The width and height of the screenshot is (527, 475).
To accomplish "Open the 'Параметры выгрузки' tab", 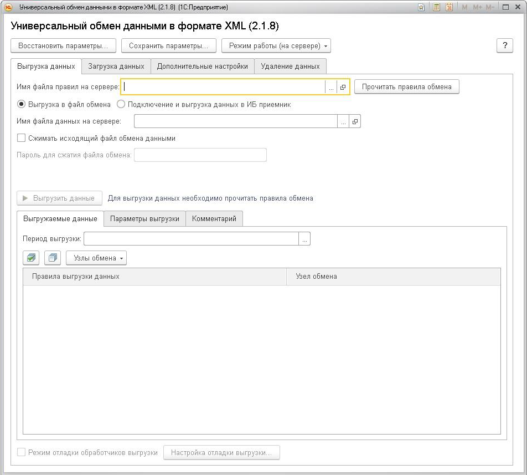I will (144, 219).
